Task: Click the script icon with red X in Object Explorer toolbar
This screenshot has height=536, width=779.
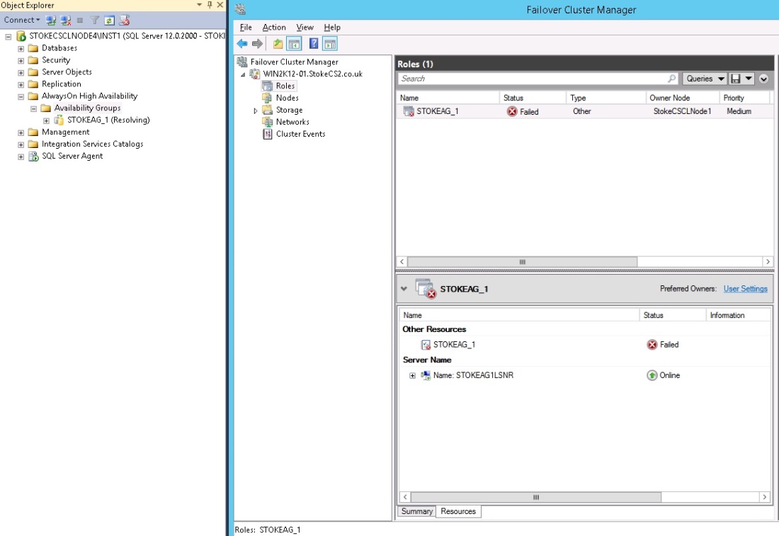Action: click(124, 21)
